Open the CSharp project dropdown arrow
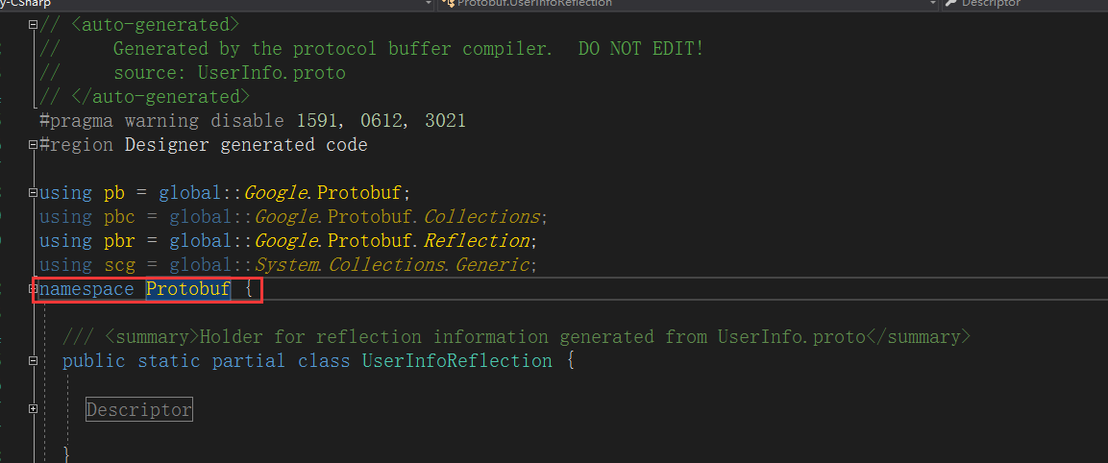This screenshot has width=1108, height=463. [429, 4]
